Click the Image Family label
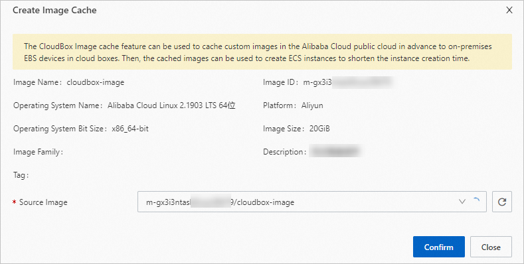 click(38, 152)
